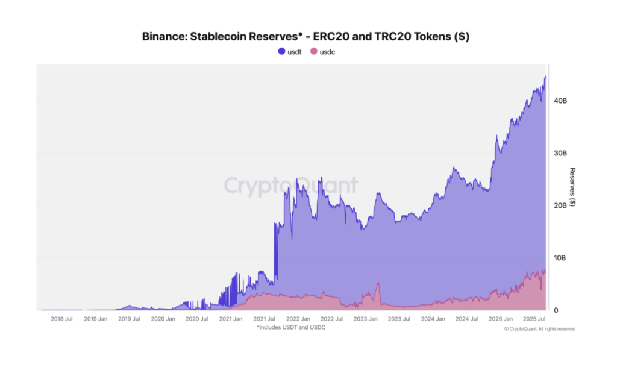617x373 pixels.
Task: Click the chart title text
Action: tap(305, 36)
